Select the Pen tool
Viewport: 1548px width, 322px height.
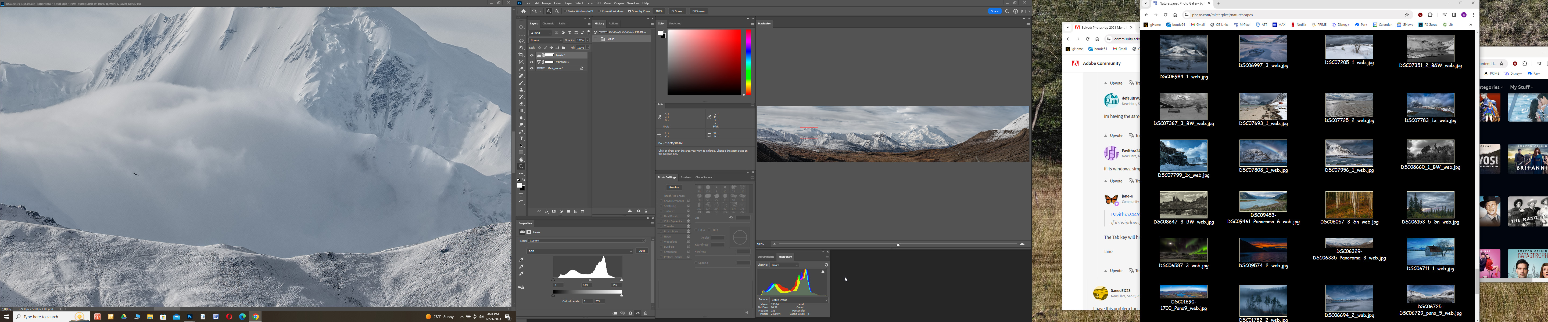[x=522, y=132]
